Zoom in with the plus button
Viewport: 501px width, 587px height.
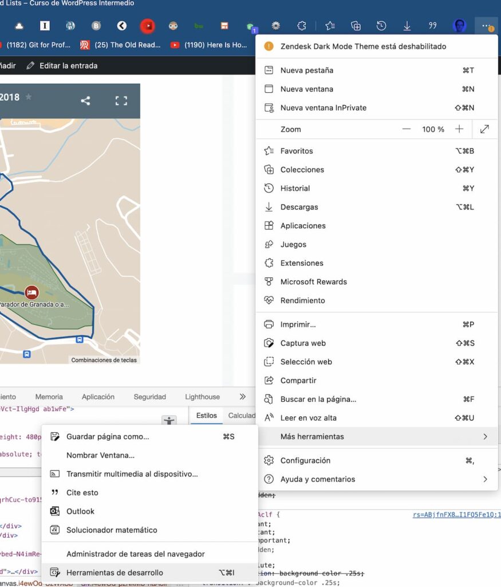click(x=459, y=130)
